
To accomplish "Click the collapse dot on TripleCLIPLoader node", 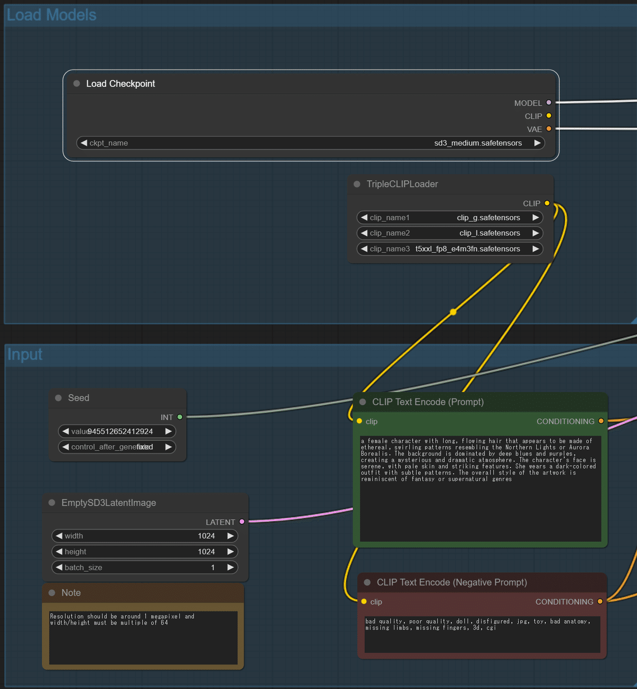I will click(x=356, y=184).
